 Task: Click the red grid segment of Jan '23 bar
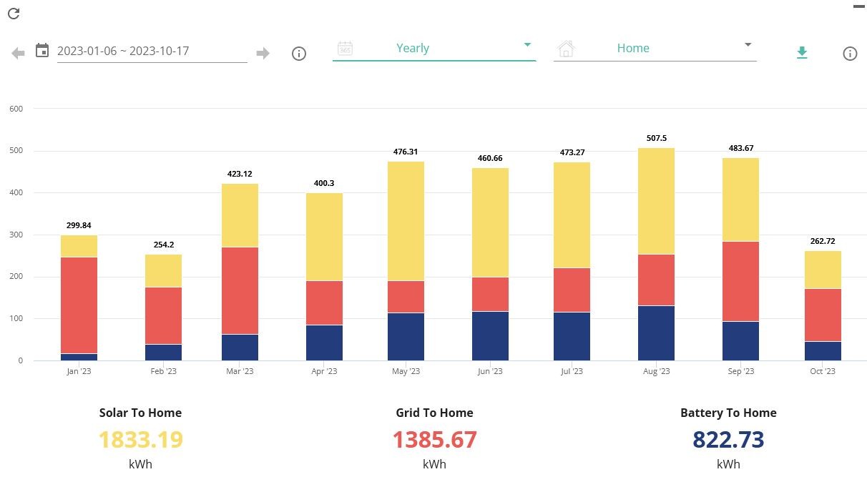click(79, 305)
